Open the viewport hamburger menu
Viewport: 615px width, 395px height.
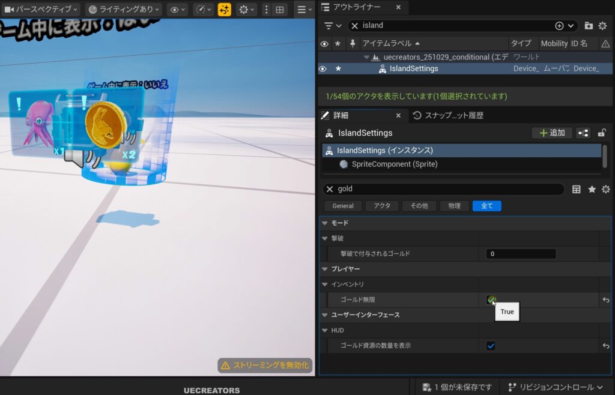304,10
